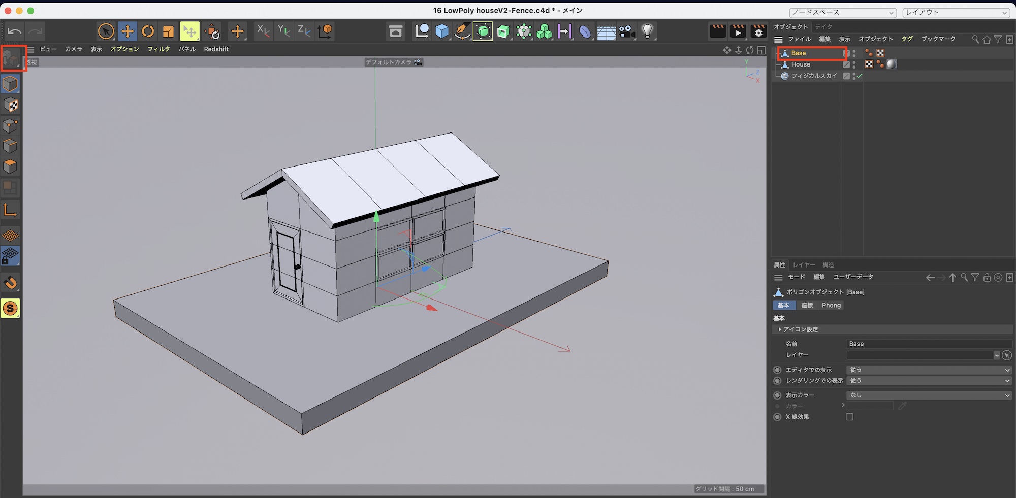
Task: Click the 座標 attribute button
Action: pos(807,305)
